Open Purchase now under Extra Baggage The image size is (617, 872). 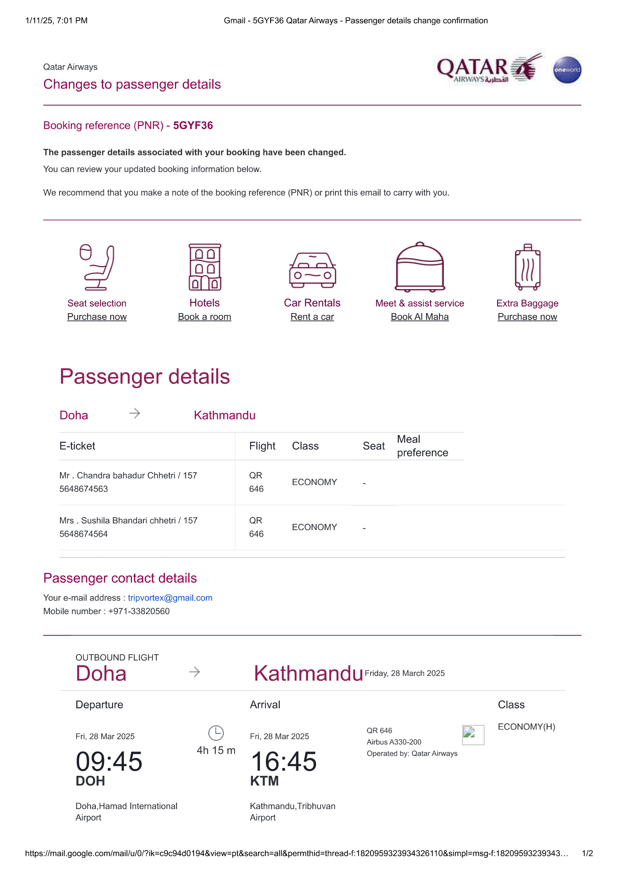[527, 317]
